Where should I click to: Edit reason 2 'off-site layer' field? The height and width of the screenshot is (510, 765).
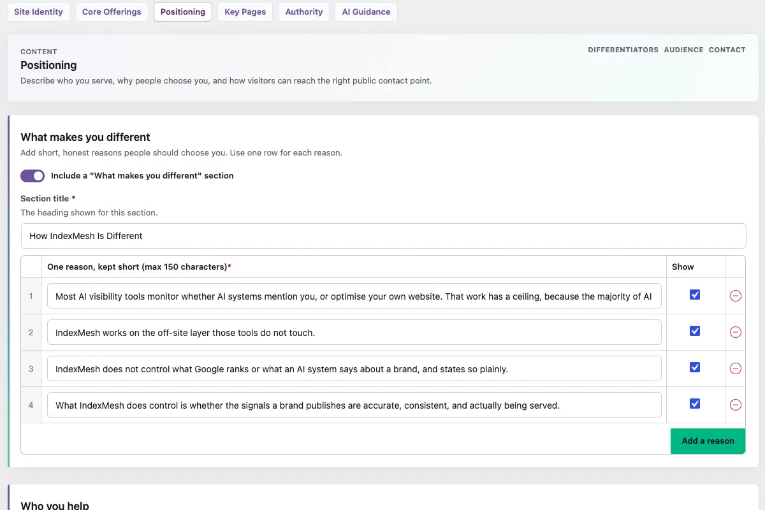pos(354,333)
